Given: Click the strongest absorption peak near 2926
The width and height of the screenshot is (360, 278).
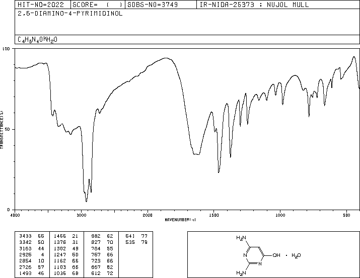Looking at the screenshot, I should click(x=86, y=201).
